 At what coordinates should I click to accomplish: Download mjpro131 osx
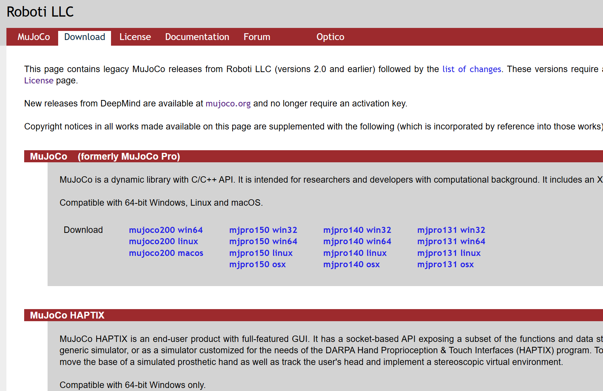(446, 264)
